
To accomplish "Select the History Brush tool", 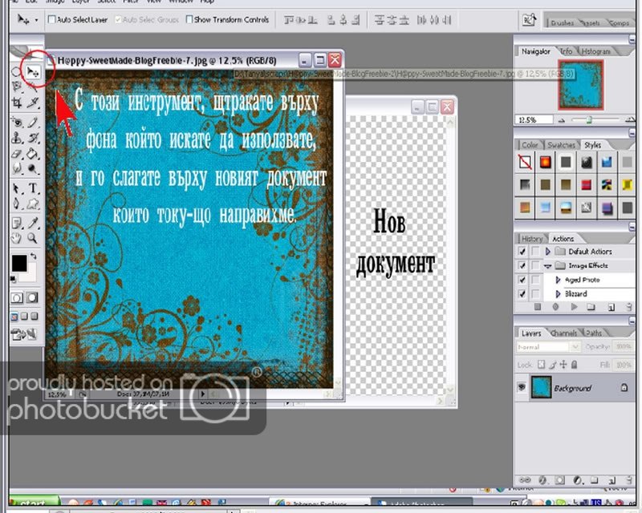I will coord(33,138).
